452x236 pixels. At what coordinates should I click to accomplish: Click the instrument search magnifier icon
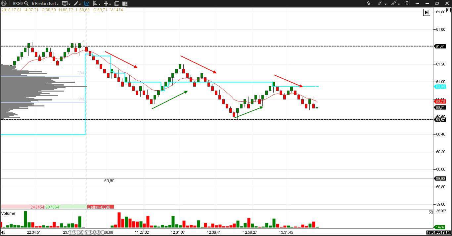26,4
